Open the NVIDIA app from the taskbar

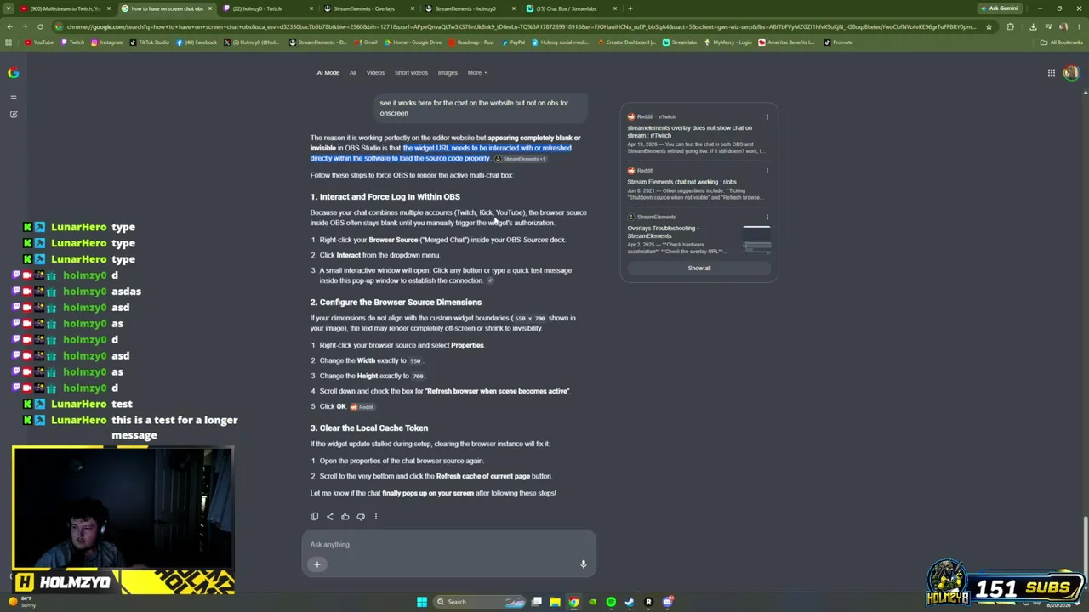pos(592,602)
